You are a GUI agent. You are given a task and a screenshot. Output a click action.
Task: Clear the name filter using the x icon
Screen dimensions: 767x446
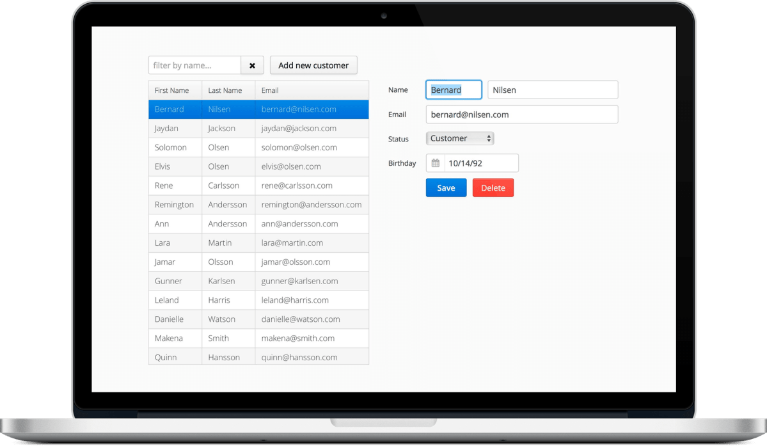252,65
